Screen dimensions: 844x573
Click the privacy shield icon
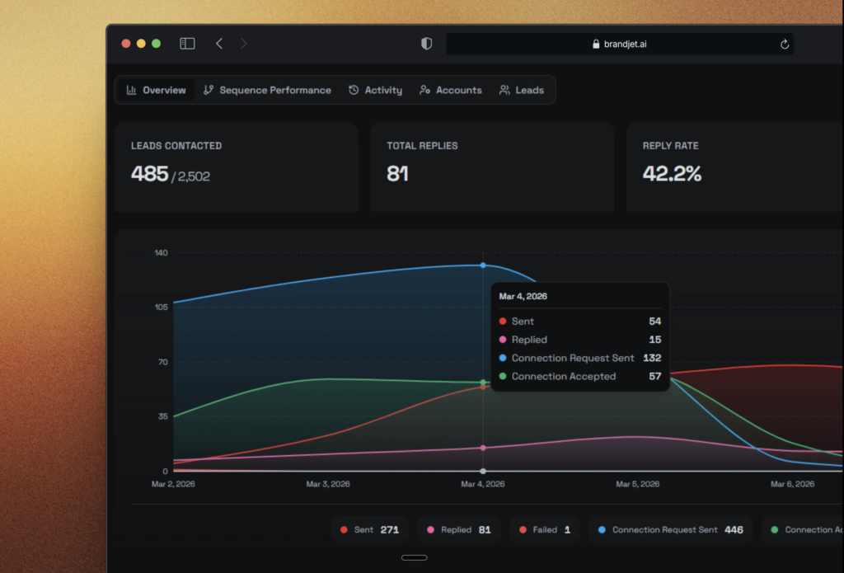click(426, 44)
